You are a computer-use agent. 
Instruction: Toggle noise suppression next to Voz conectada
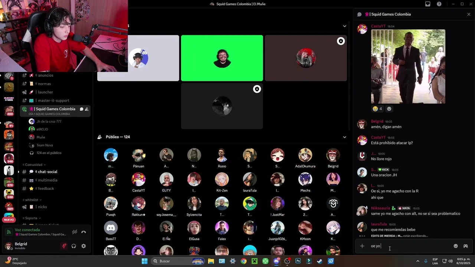(75, 232)
